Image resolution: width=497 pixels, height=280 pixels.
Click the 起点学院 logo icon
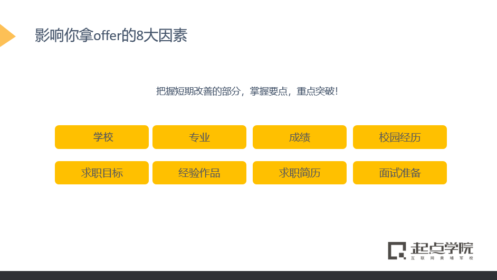(397, 250)
